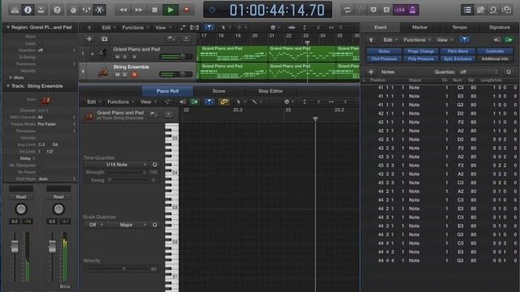Screen dimensions: 520x292
Task: Open the Media Browsers icon
Action: tap(506, 10)
